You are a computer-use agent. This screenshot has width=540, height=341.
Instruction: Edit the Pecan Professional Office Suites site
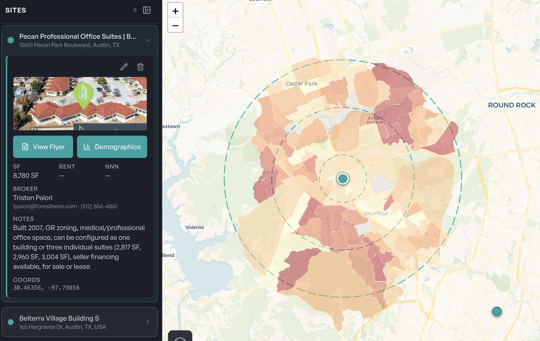(124, 67)
